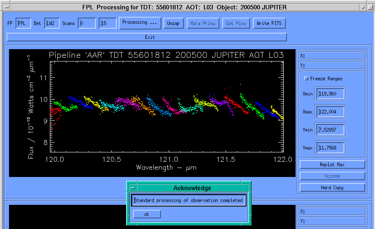The image size is (375, 229).
Task: Focus the Xmin input field
Action: tap(330, 94)
